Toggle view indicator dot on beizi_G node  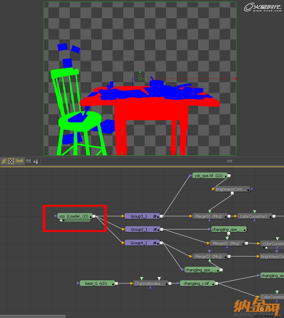click(x=113, y=284)
